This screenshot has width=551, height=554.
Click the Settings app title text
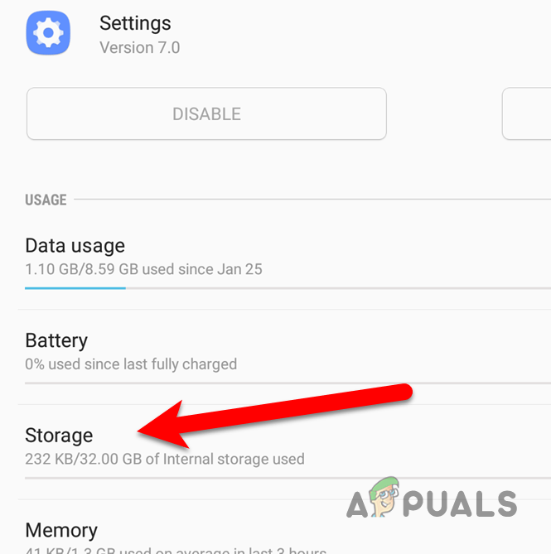pos(135,23)
